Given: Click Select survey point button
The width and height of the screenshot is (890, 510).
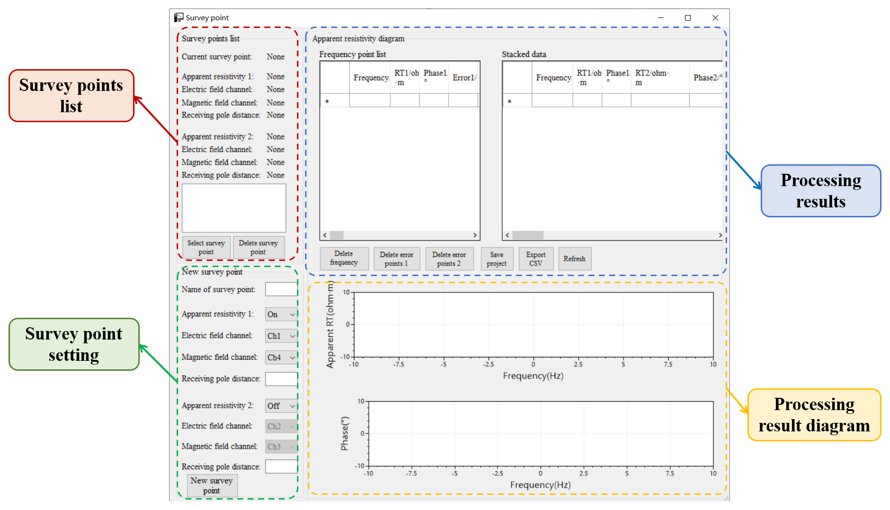Looking at the screenshot, I should click(206, 247).
